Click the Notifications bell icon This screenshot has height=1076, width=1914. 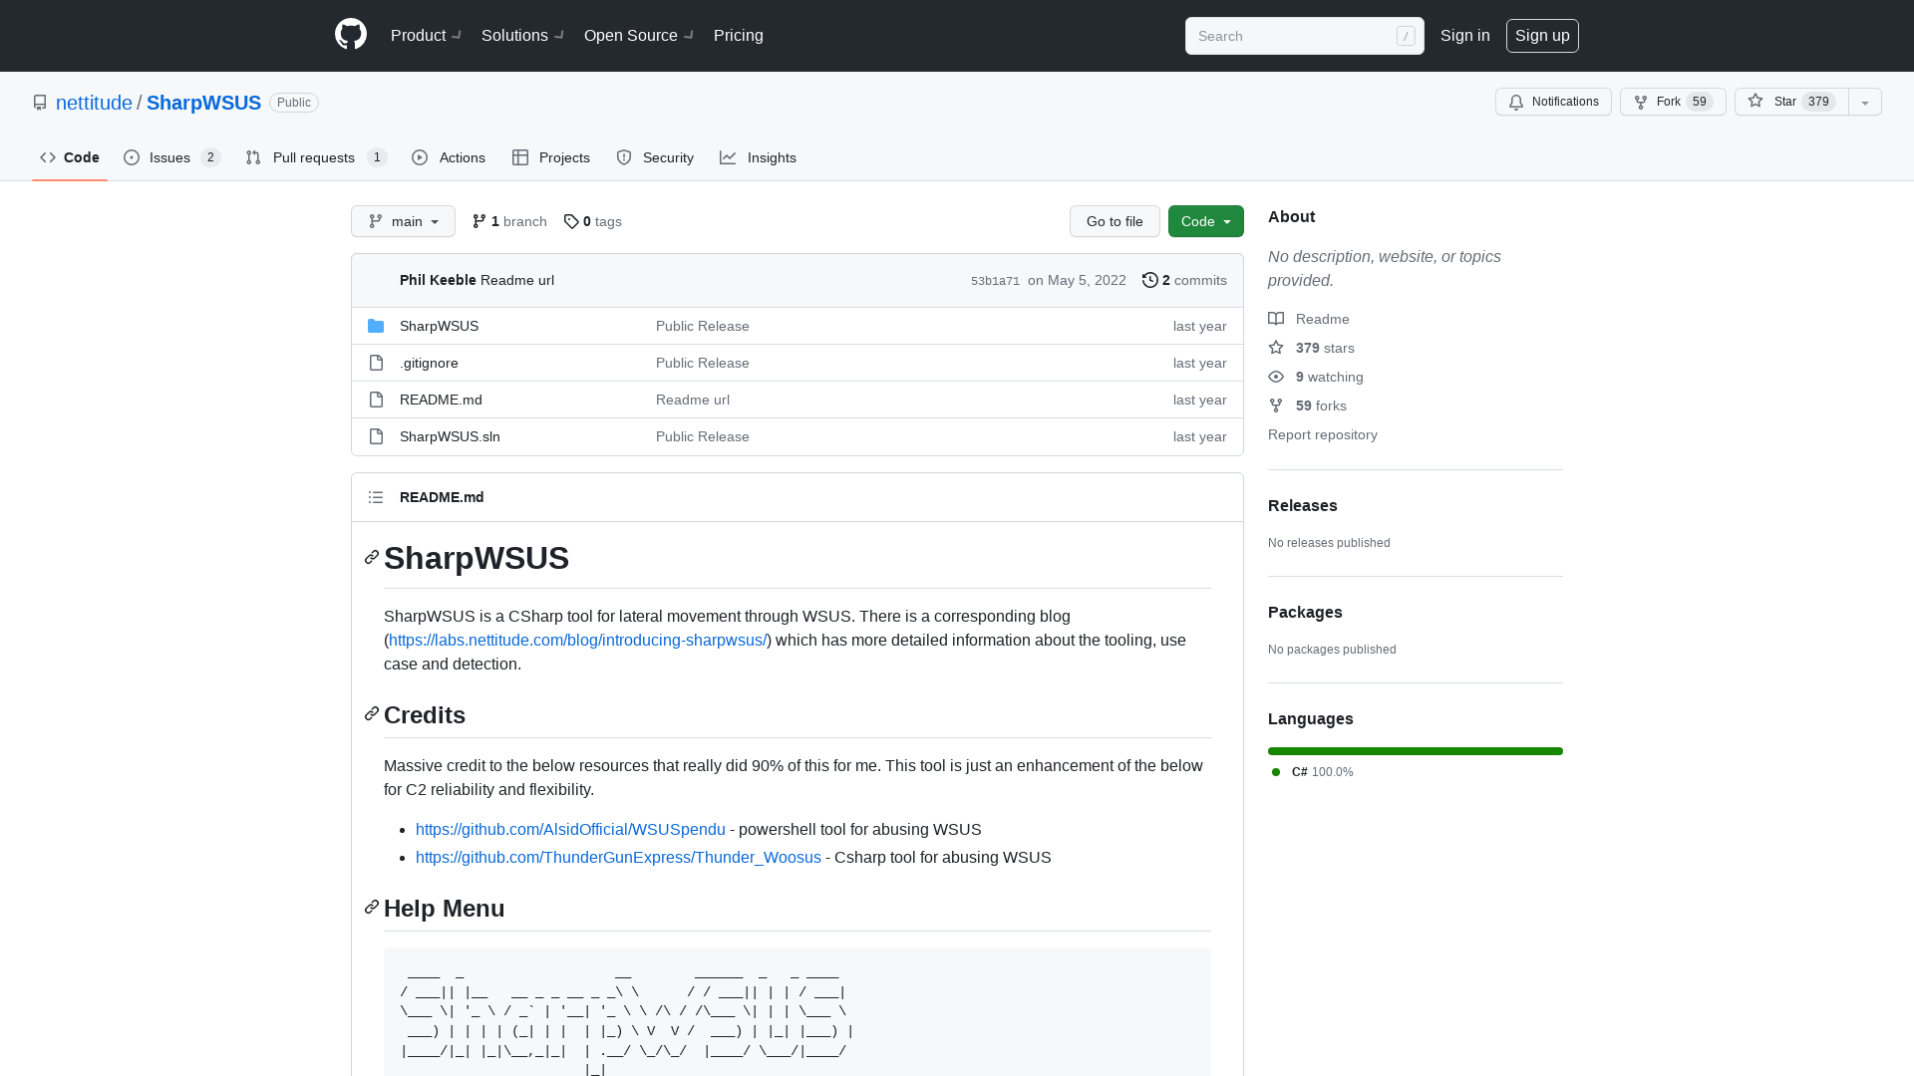coord(1517,102)
